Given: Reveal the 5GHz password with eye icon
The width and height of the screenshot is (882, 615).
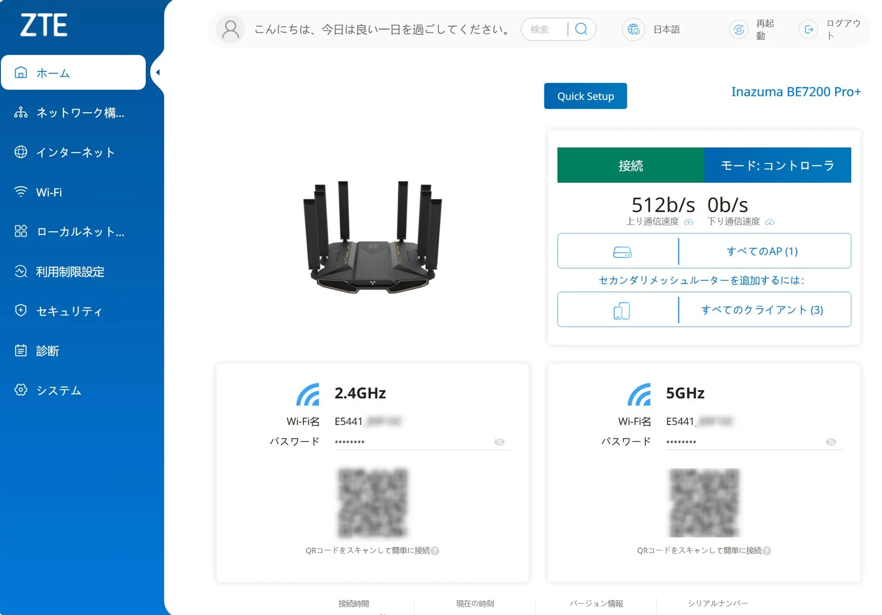Looking at the screenshot, I should [831, 442].
